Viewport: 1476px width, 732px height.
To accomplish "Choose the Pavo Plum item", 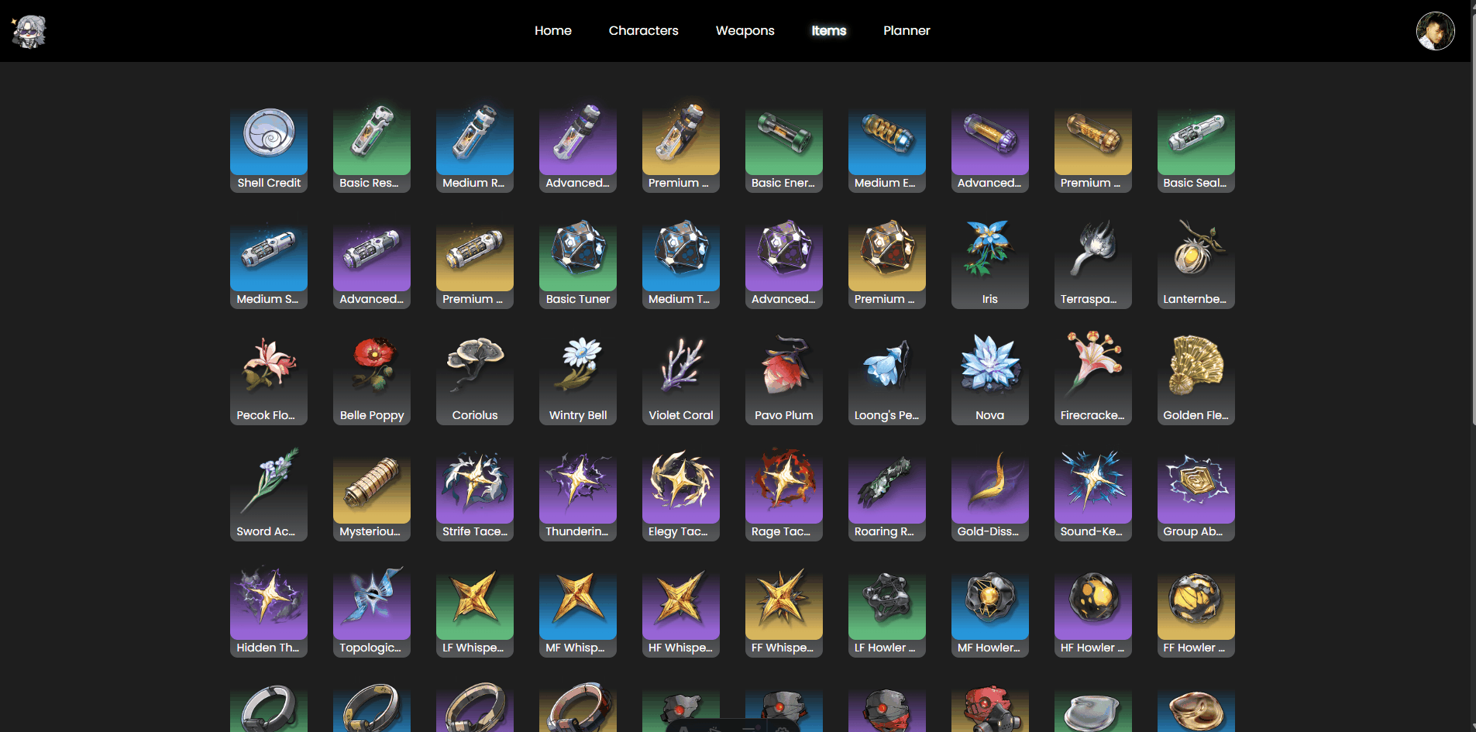I will (x=784, y=380).
